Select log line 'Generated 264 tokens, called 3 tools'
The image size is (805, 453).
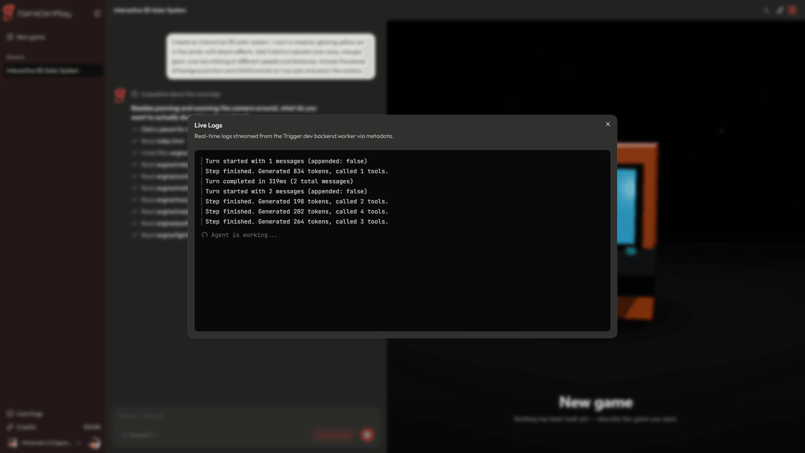pyautogui.click(x=297, y=221)
